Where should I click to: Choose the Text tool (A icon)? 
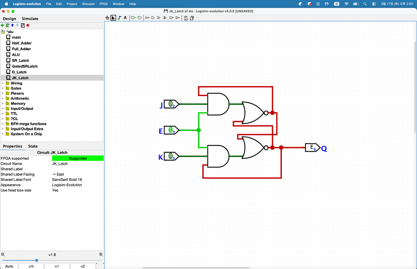tap(125, 18)
